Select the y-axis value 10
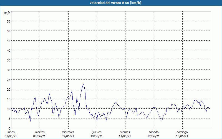This screenshot has height=139, width=222. [9, 109]
